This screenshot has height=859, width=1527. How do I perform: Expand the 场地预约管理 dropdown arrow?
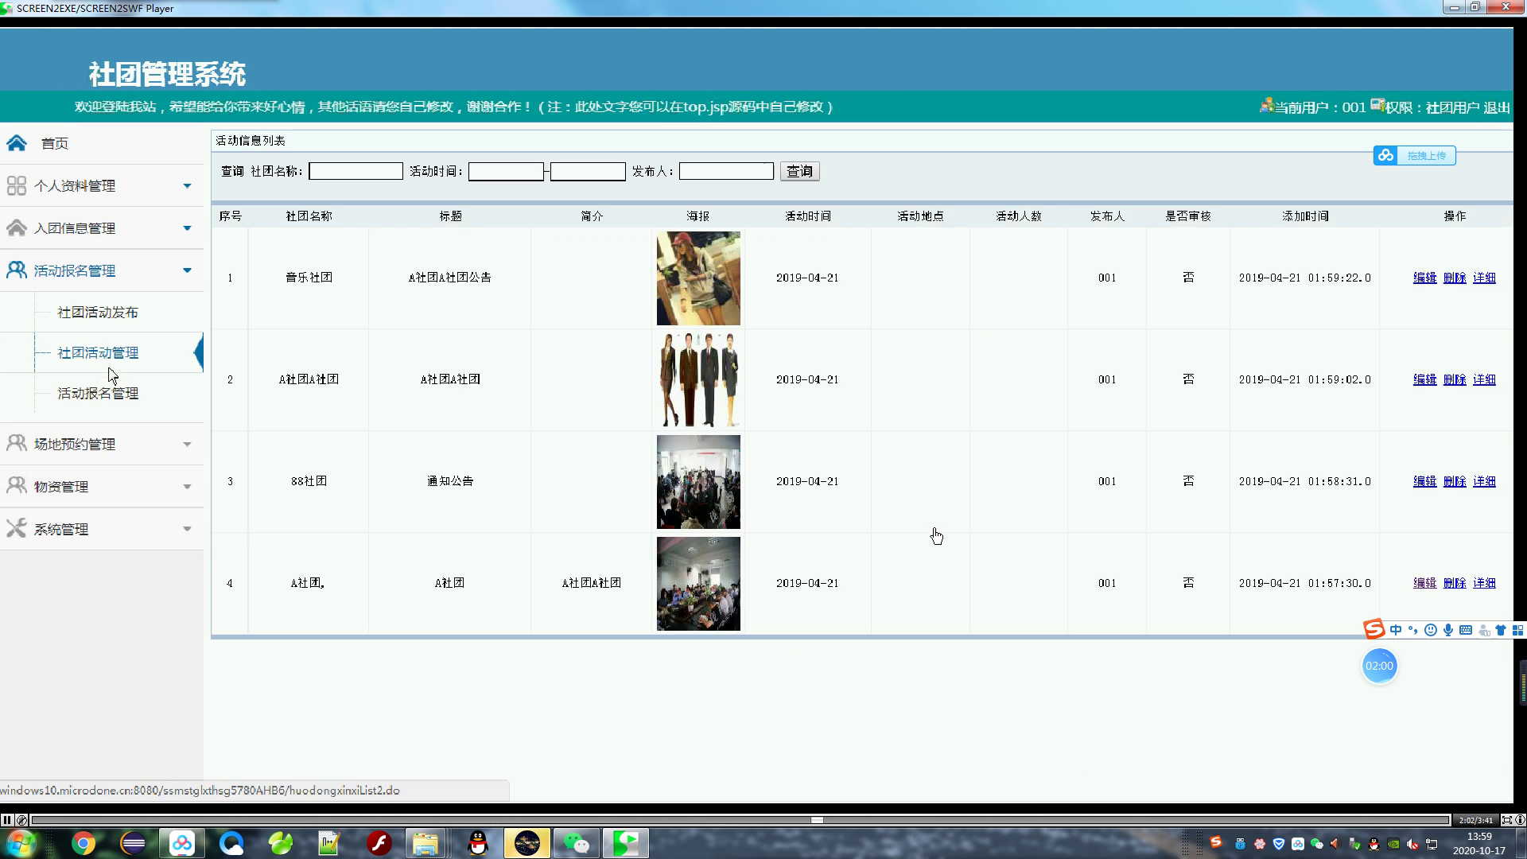pos(187,444)
